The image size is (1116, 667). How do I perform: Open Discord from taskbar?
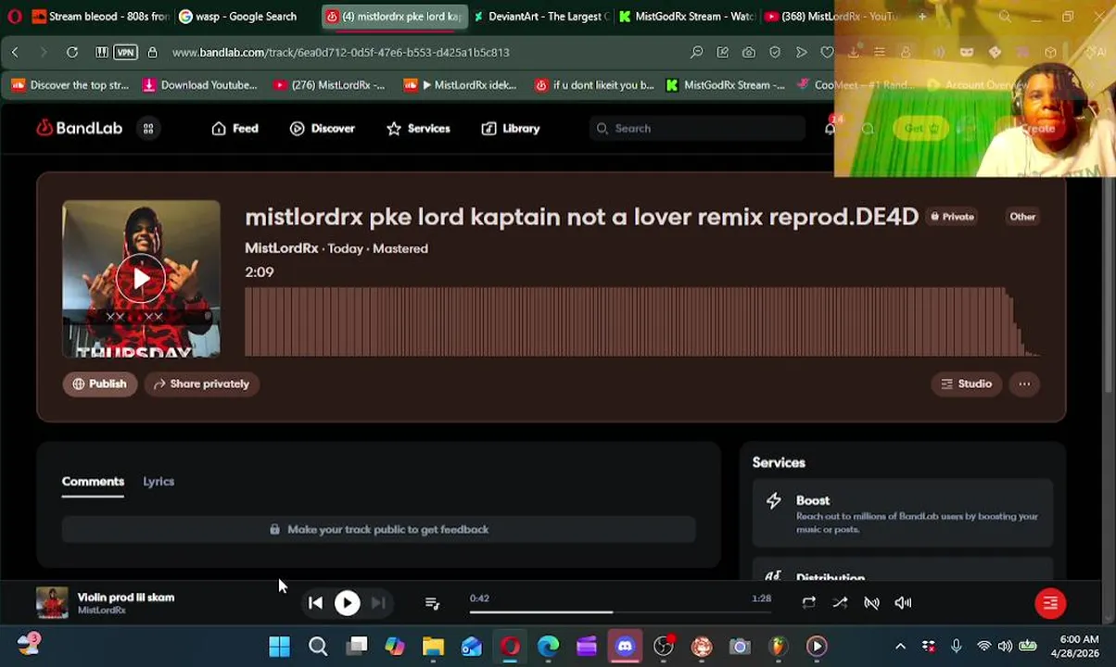(625, 646)
